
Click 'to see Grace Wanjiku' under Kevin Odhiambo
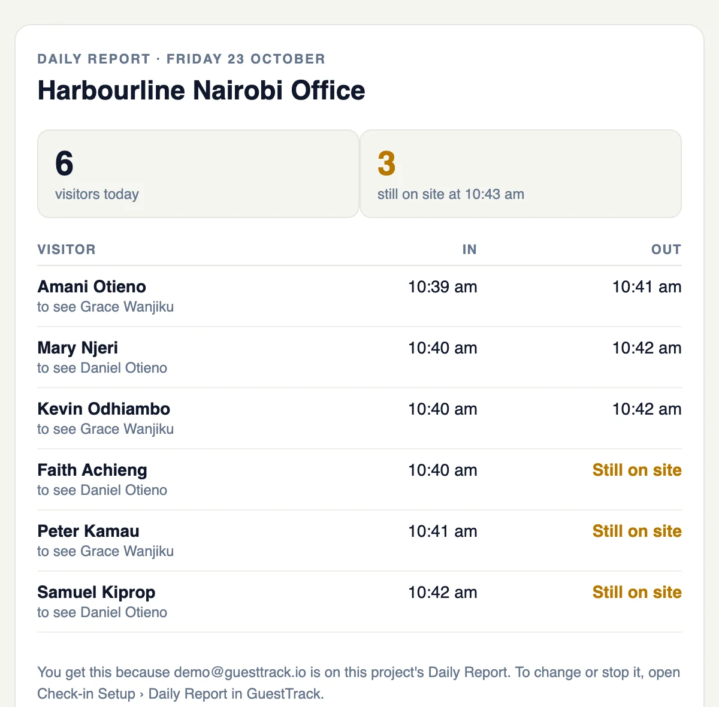[105, 429]
